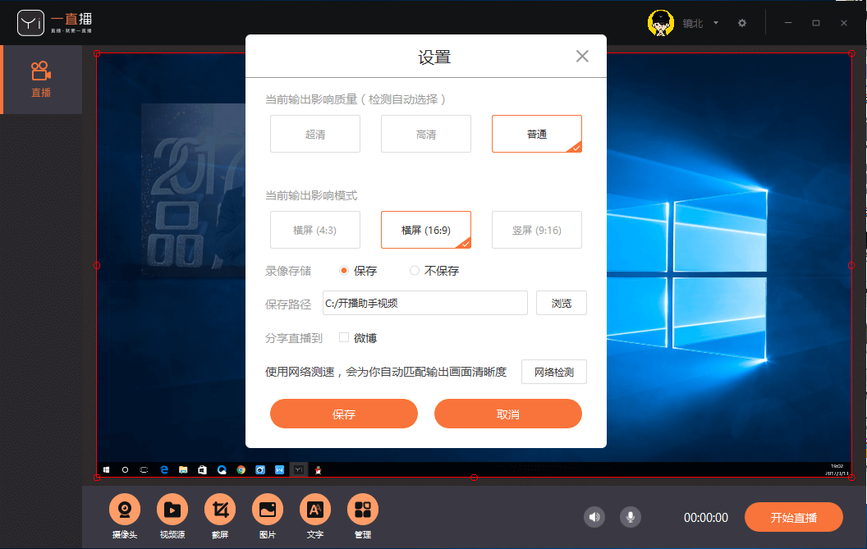Click the user avatar at the top
Image resolution: width=867 pixels, height=549 pixels.
coord(661,22)
